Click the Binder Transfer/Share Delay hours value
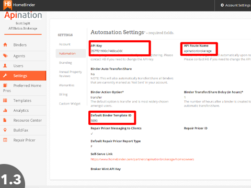The height and width of the screenshot is (188, 251). click(x=185, y=97)
